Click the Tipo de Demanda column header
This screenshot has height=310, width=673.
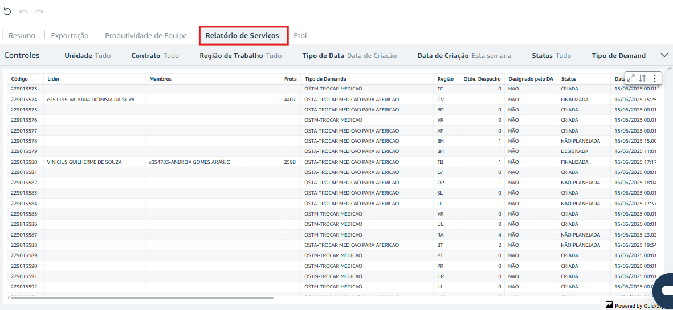(x=325, y=79)
